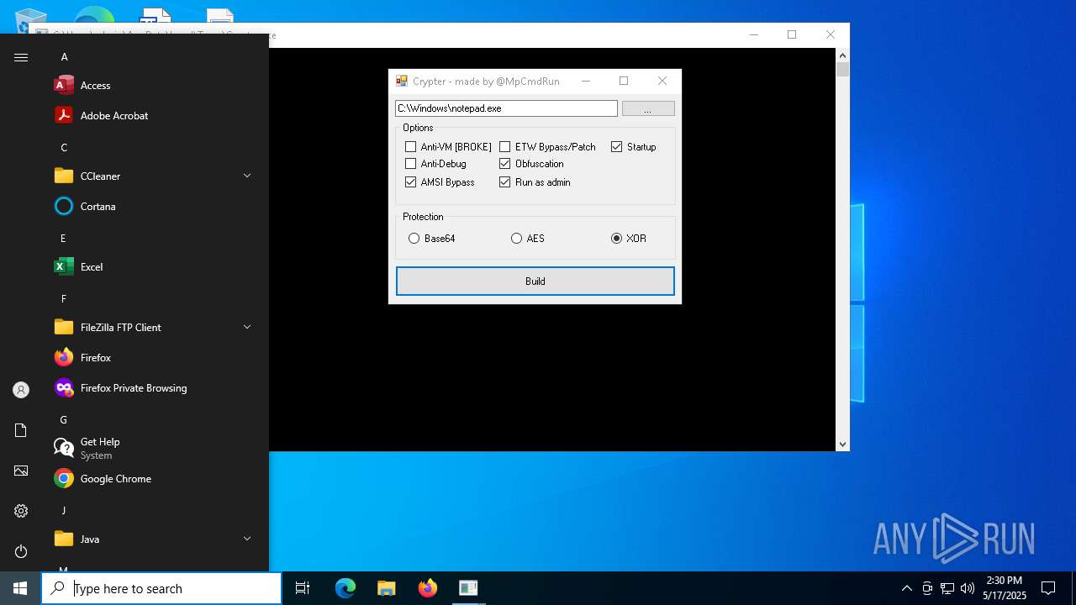Switch to the running console app on taskbar
The image size is (1076, 605).
(x=468, y=588)
